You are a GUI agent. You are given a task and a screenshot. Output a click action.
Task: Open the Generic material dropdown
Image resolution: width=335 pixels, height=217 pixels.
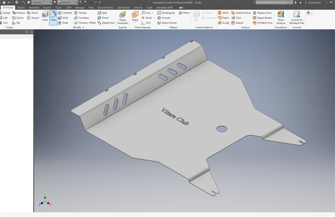click(42, 3)
